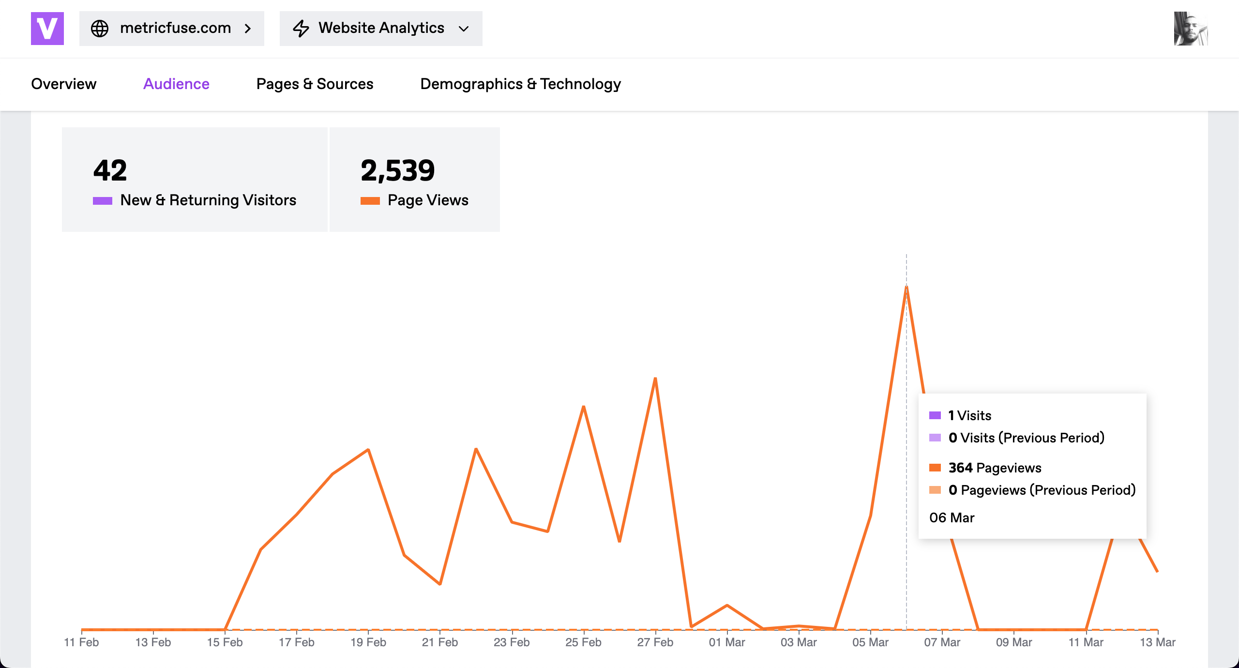
Task: Click the 06 Mar peak on chart
Action: tap(907, 288)
